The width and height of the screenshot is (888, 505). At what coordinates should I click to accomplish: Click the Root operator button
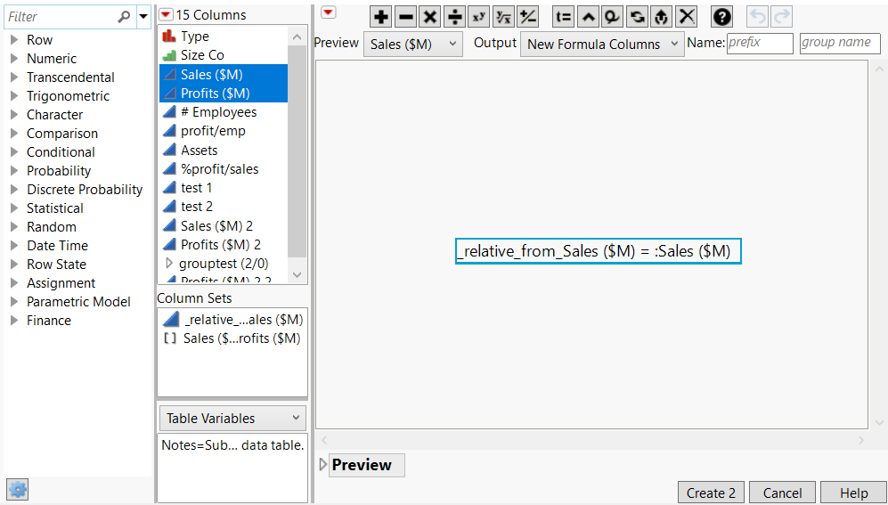coord(503,17)
